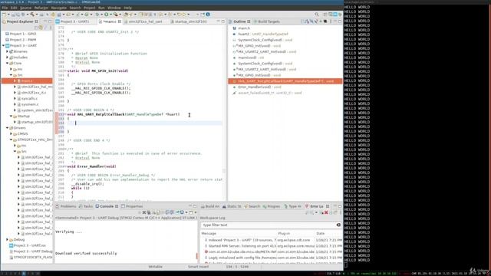This screenshot has height=276, width=491.
Task: Open the Source menu
Action: 25,8
